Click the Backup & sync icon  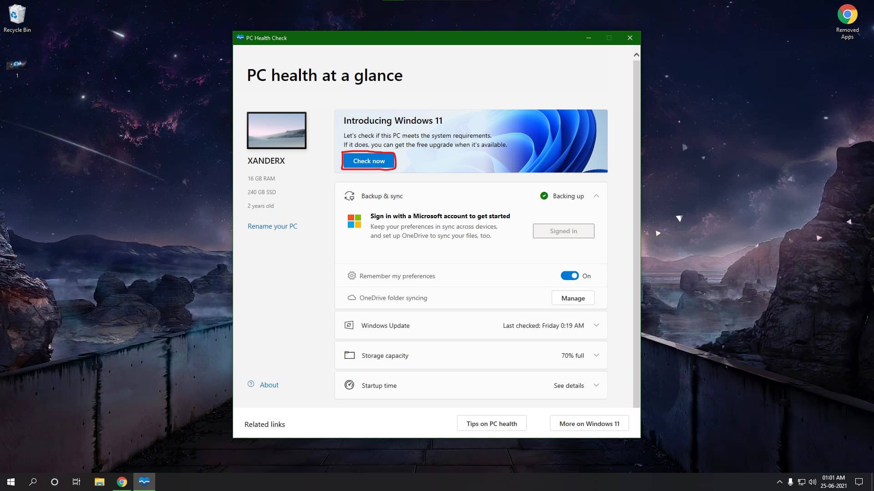(x=349, y=196)
